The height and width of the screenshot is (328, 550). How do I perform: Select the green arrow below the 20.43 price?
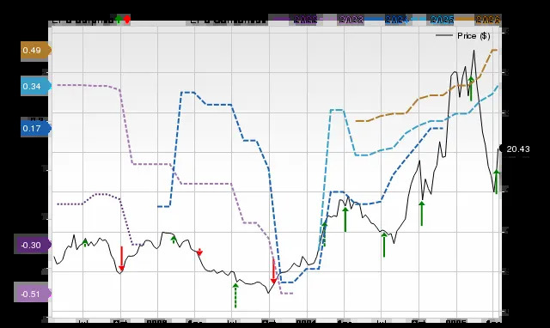click(x=497, y=181)
